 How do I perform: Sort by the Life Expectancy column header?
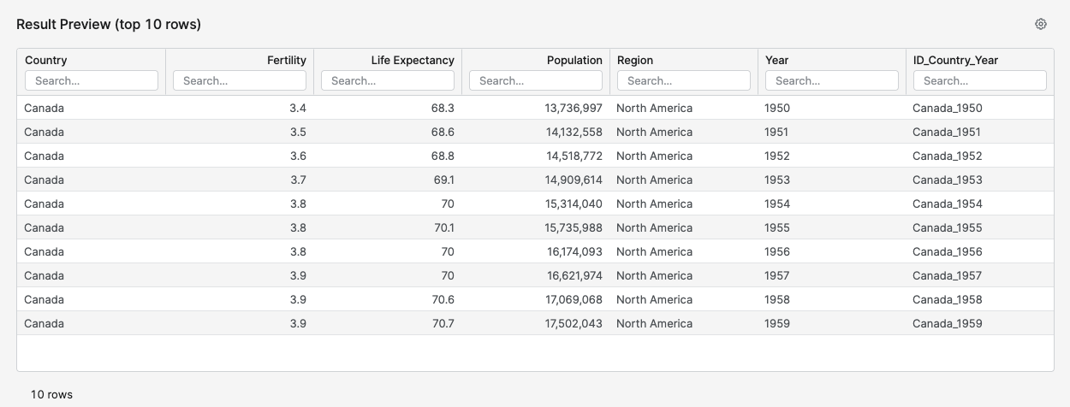pyautogui.click(x=413, y=60)
